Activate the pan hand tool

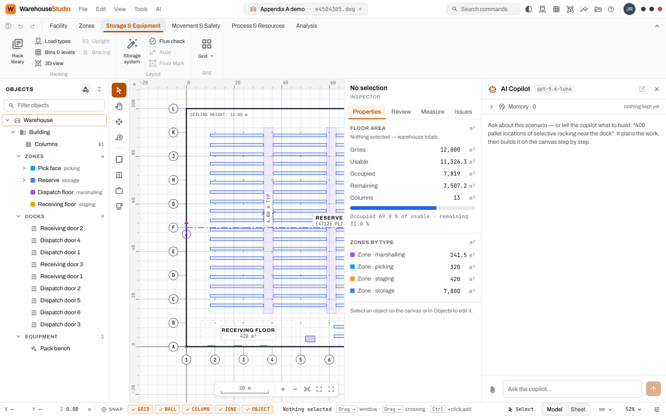tap(119, 106)
